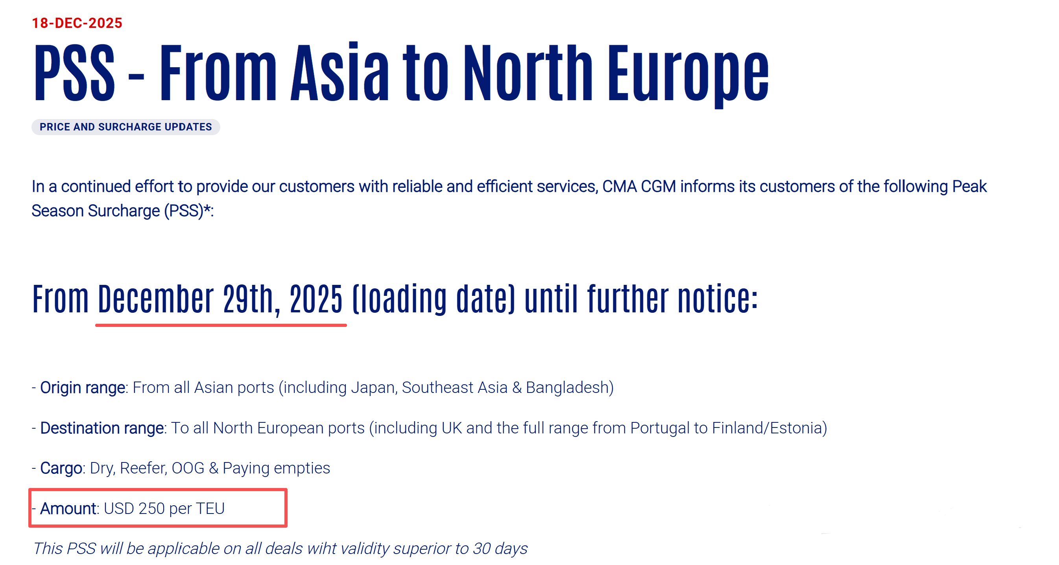Screen dimensions: 1059x565
Task: Click the "USD 250 per TEU" value
Action: [164, 508]
